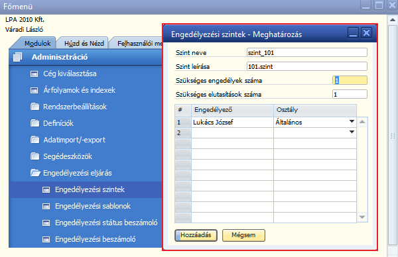
Task: Click the empty Engedélyező cell in row 2
Action: [232, 133]
